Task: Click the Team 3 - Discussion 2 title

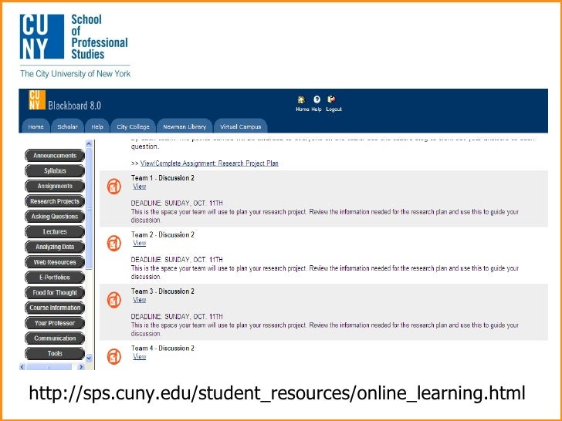Action: coord(163,291)
